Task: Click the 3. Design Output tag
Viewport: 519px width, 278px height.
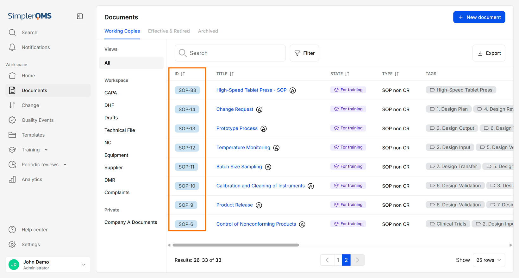Action: (x=452, y=128)
